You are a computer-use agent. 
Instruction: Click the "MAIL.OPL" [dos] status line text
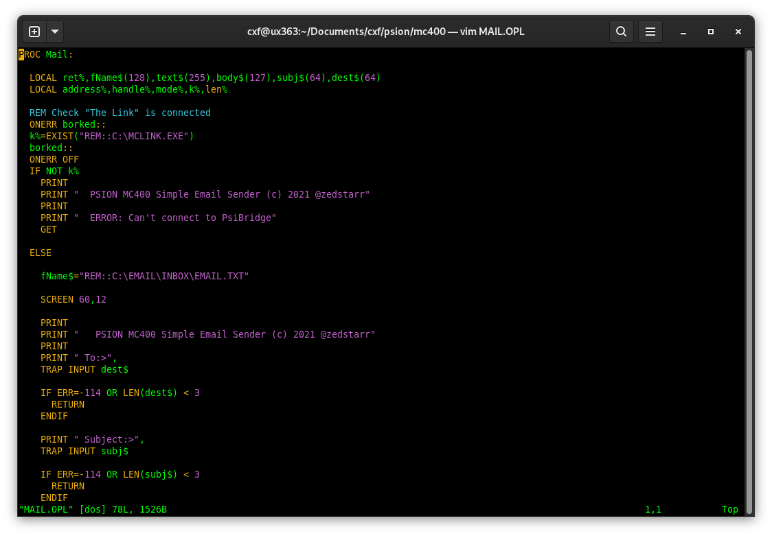pos(93,509)
